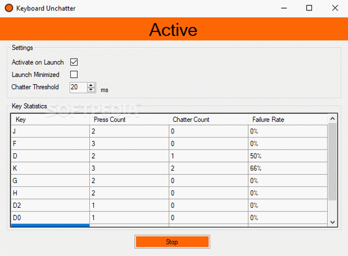Click the 50% failure rate cell
The width and height of the screenshot is (348, 256).
click(288, 156)
